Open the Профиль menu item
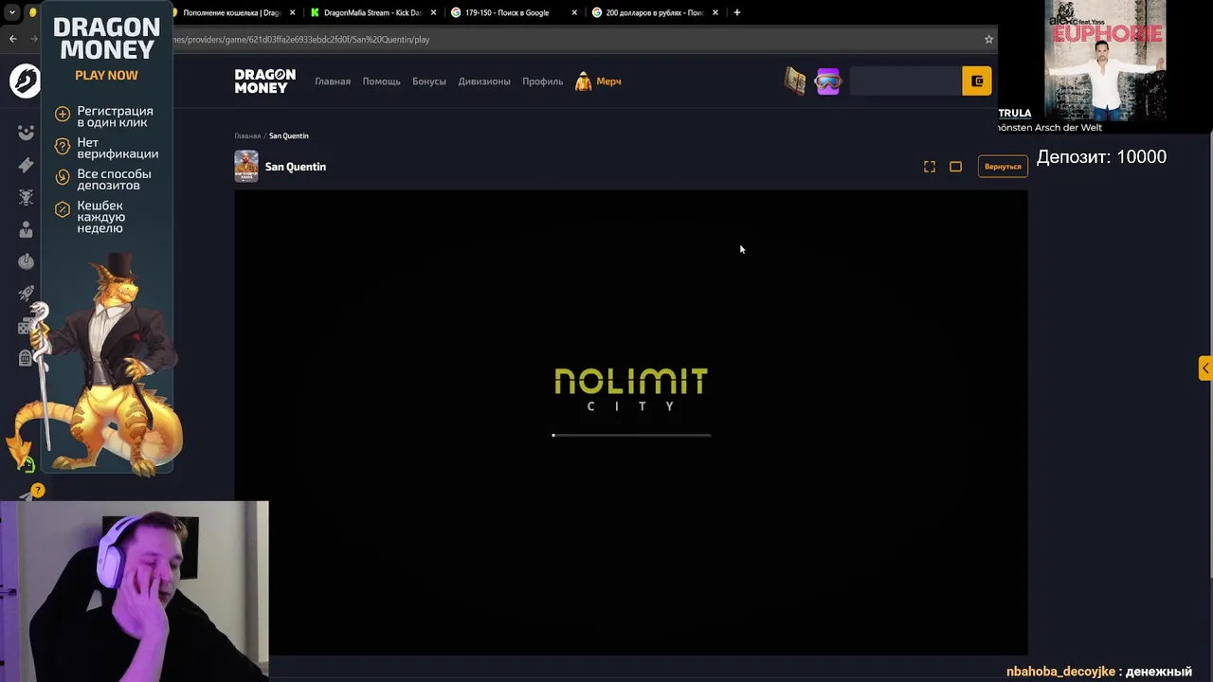The height and width of the screenshot is (682, 1213). pos(542,81)
